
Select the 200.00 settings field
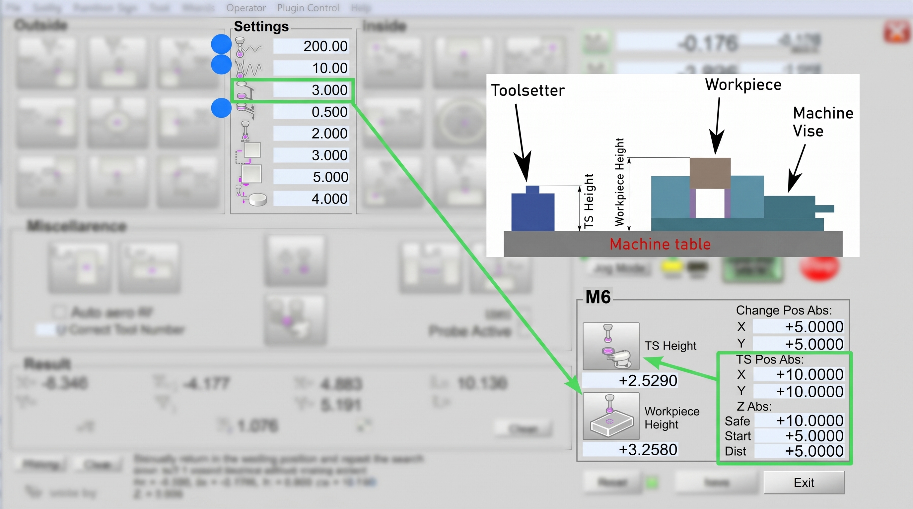311,46
